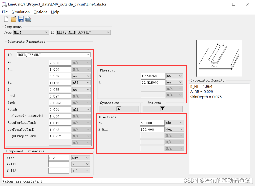
Task: Click the LineCalc app icon in title bar
Action: 4,4
